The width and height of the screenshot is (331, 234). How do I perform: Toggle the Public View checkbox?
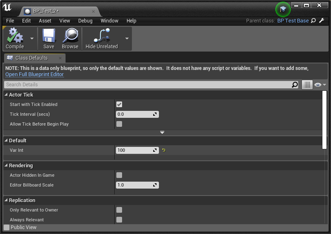pyautogui.click(x=7, y=227)
